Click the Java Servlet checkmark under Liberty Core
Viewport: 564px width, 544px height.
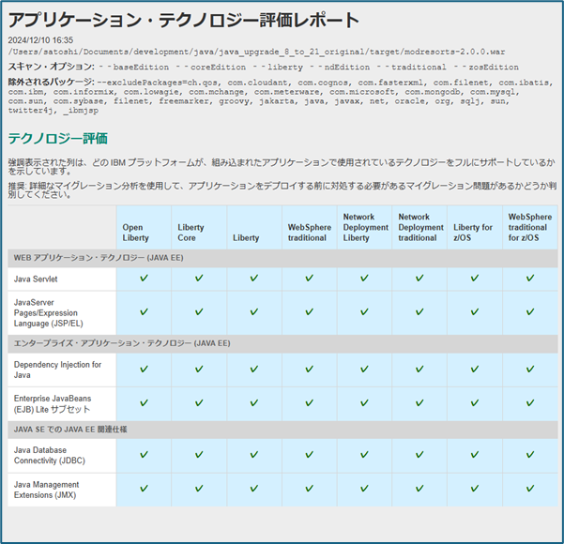click(199, 278)
